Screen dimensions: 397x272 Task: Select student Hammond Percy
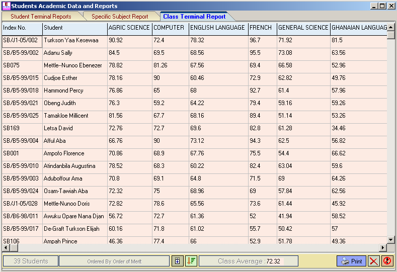pos(74,92)
